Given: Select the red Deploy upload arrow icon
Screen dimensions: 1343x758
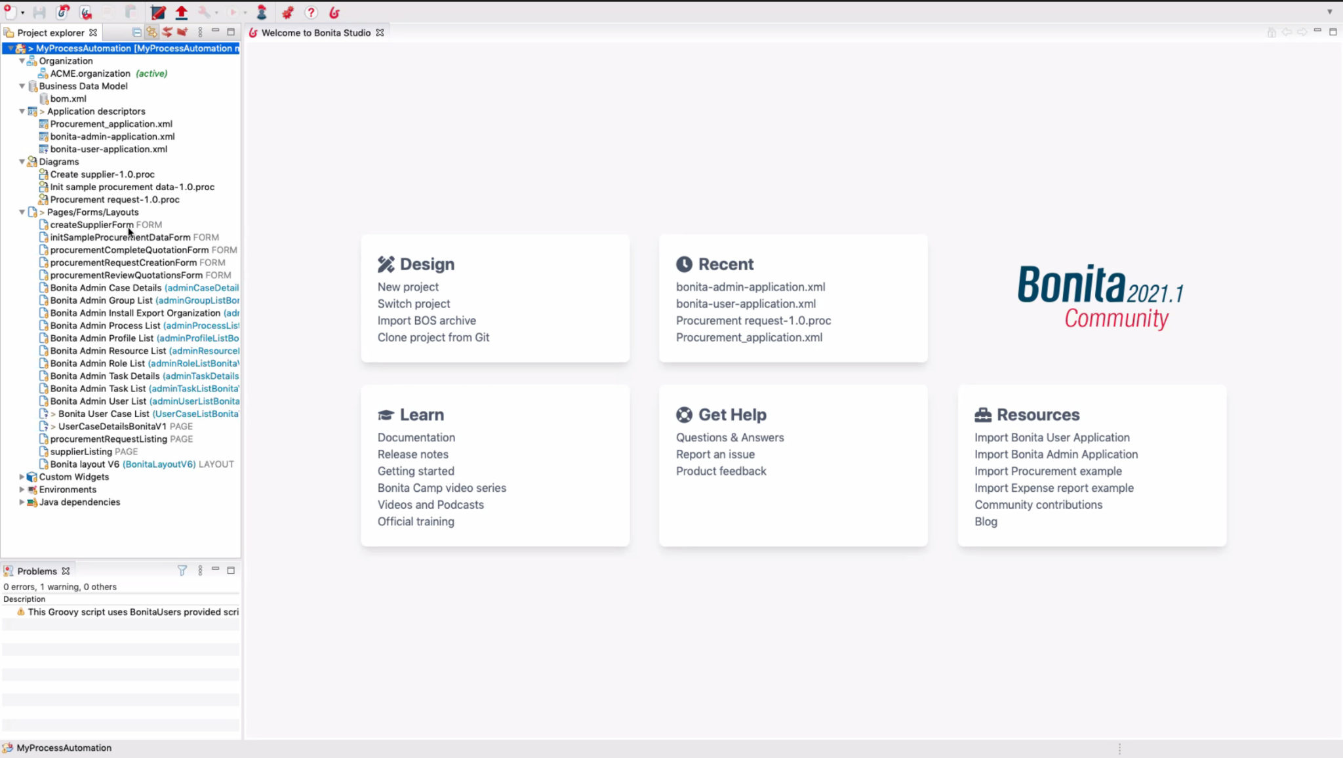Looking at the screenshot, I should [181, 12].
